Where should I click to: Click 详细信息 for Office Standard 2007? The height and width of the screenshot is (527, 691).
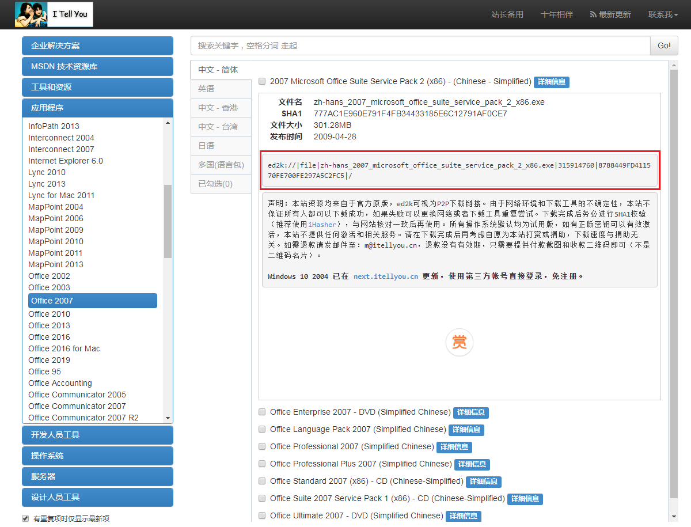484,481
